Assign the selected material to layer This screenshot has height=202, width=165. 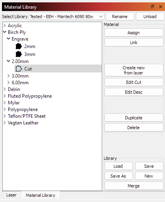[134, 33]
